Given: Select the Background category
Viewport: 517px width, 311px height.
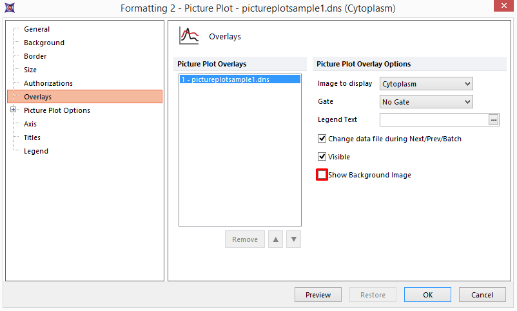Looking at the screenshot, I should 44,43.
